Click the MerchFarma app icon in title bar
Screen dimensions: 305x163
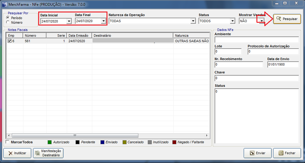5,3
